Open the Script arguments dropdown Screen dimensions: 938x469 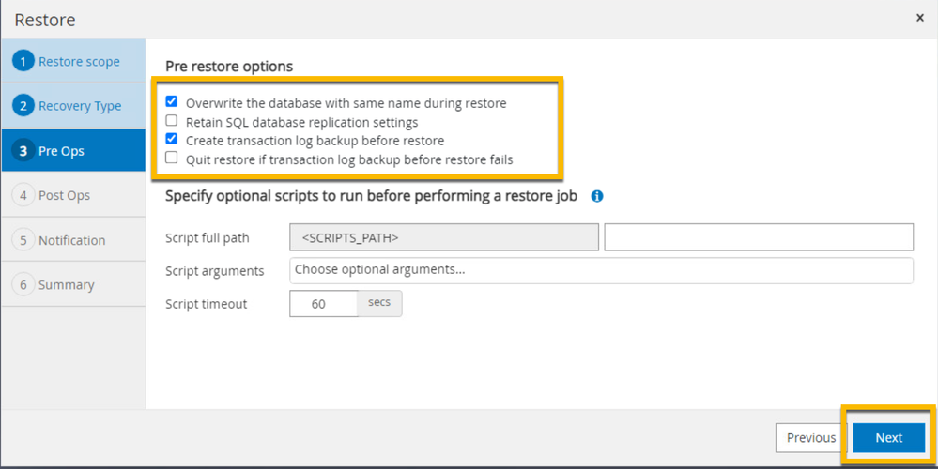(601, 270)
